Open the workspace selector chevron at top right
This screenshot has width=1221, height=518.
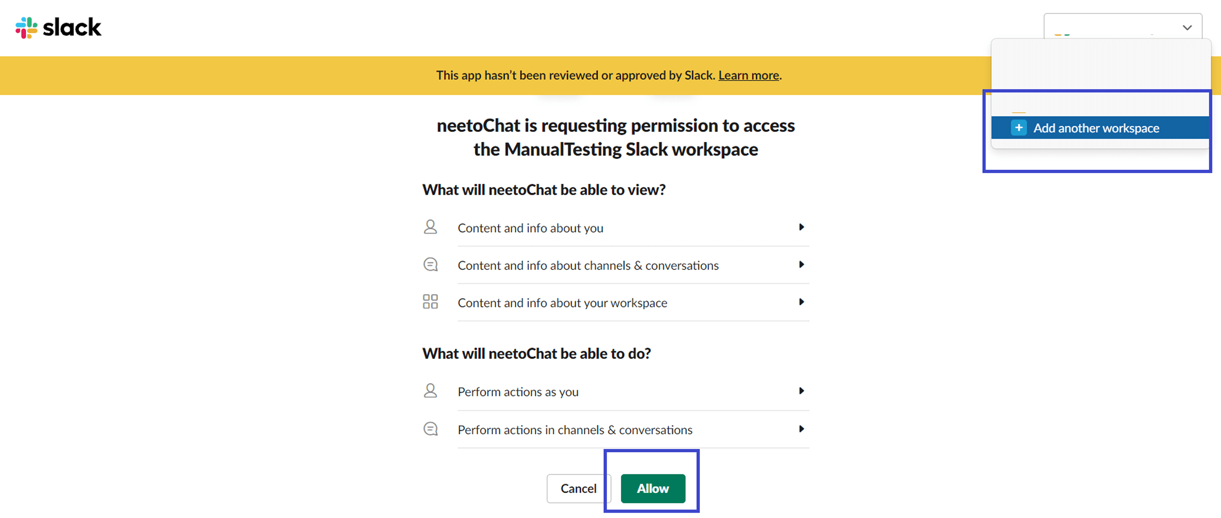click(x=1187, y=27)
